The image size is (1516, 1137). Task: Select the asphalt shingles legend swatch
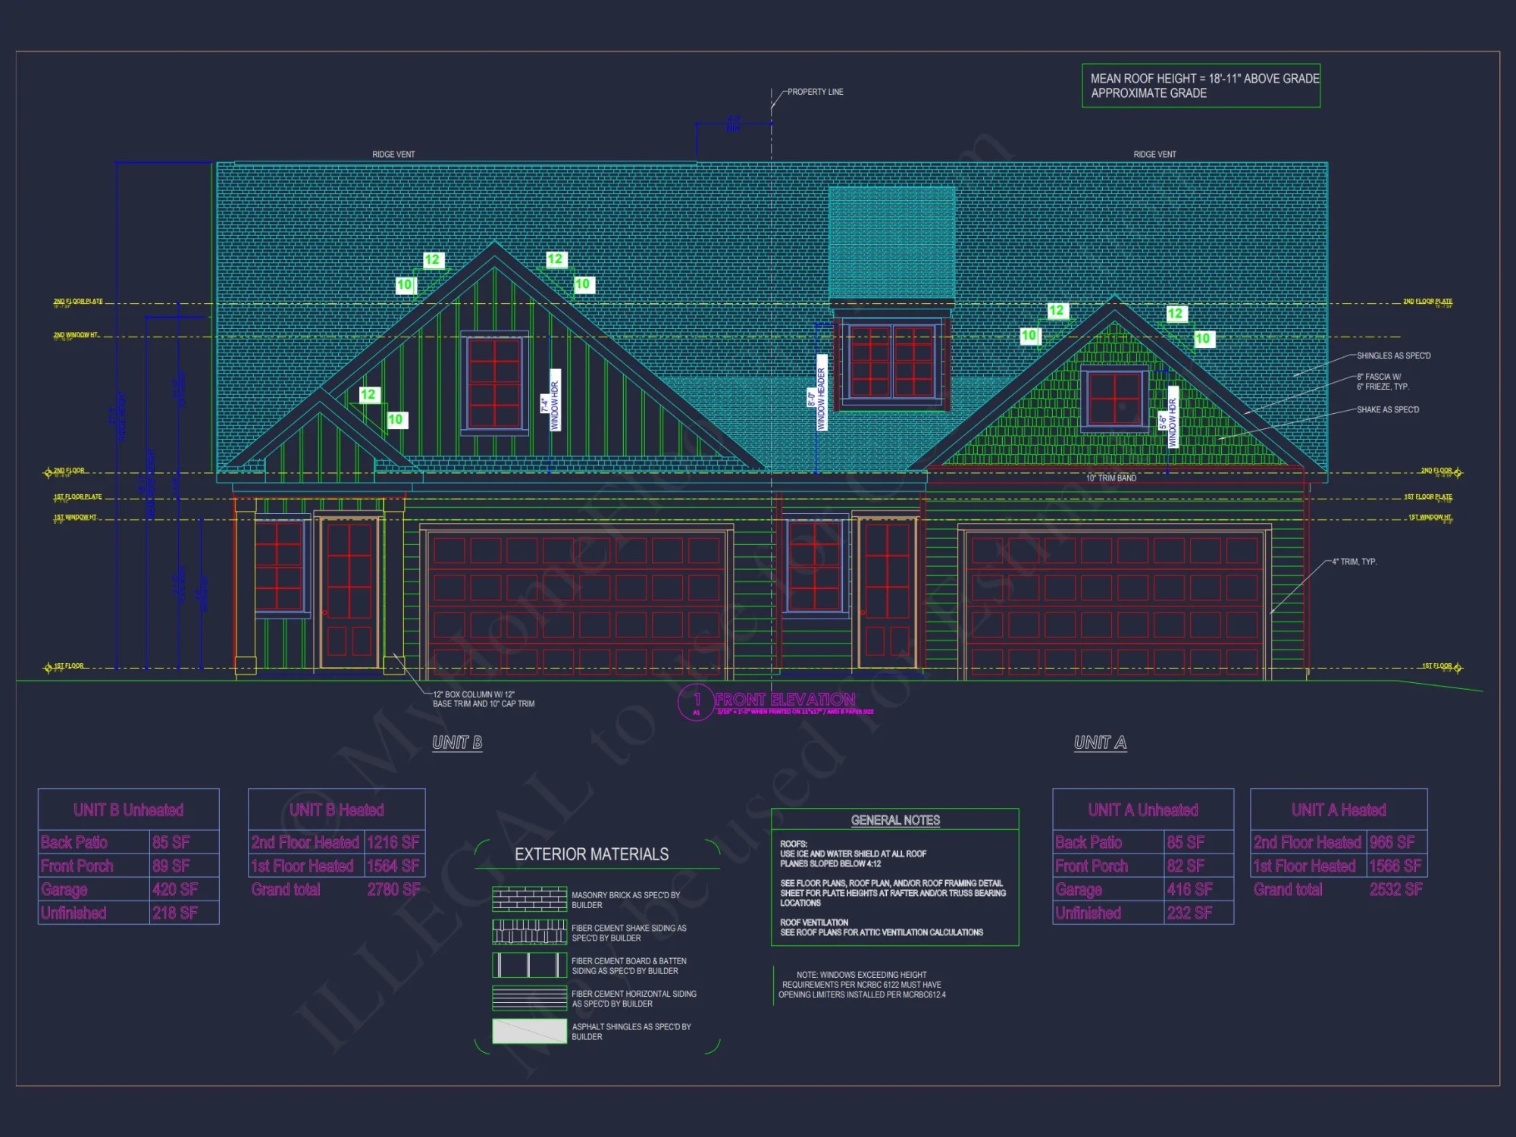point(529,1032)
